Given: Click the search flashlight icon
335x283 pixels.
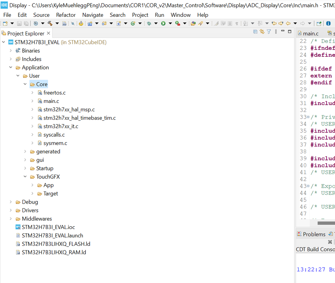Looking at the screenshot, I should point(201,23).
